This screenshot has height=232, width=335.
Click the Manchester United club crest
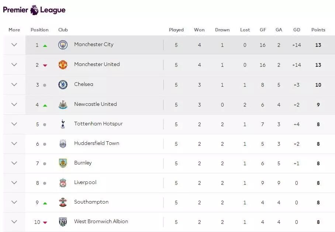(x=63, y=65)
